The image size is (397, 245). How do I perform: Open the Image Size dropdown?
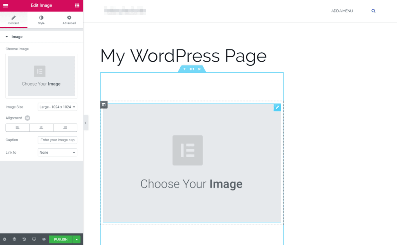click(x=57, y=107)
